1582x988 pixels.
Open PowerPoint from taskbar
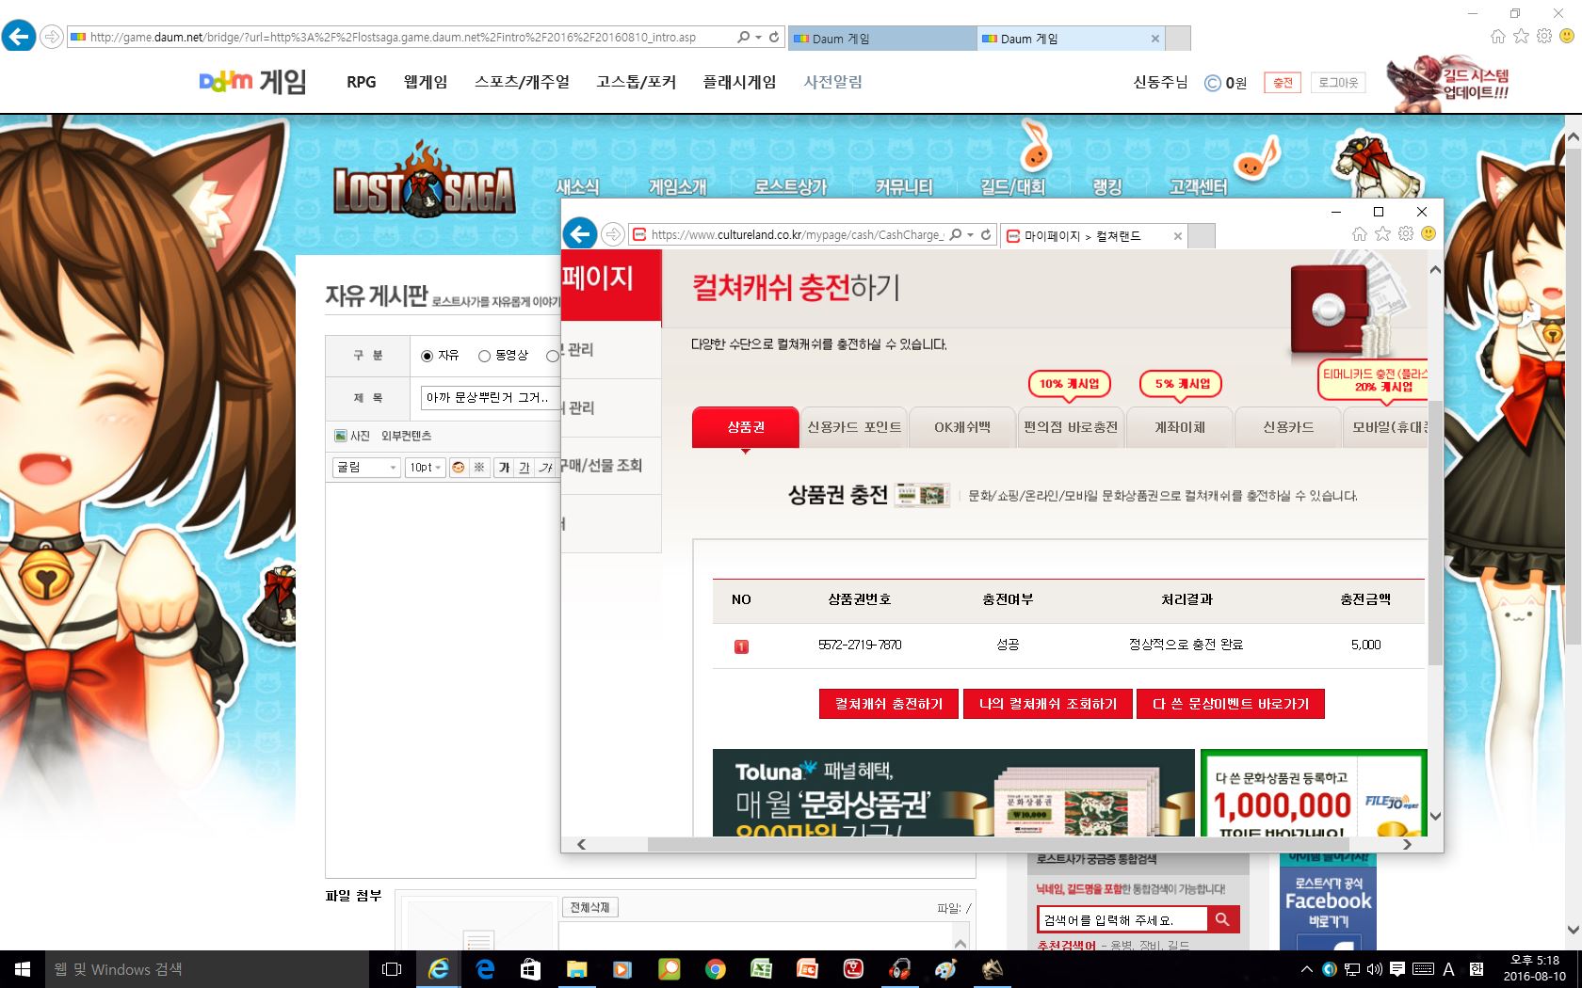(807, 969)
